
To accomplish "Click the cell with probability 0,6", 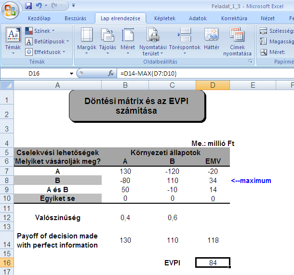I will coord(173,218).
